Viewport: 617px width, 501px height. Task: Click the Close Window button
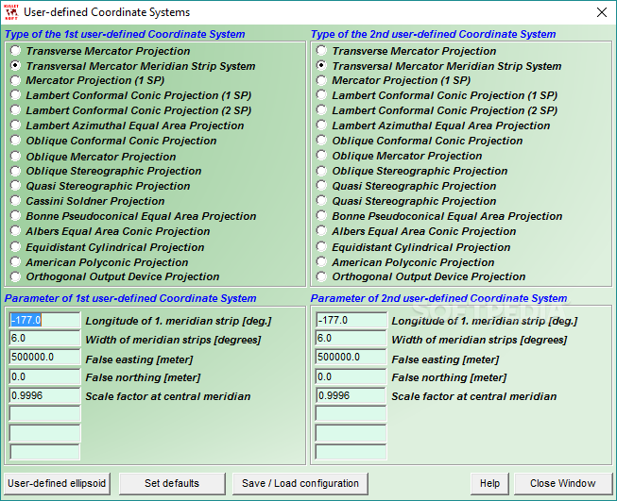(x=563, y=483)
